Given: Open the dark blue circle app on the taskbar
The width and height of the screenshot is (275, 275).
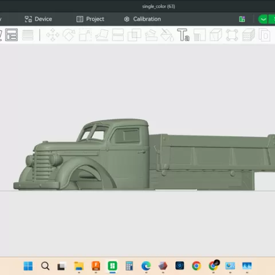Looking at the screenshot, I should tap(180, 266).
